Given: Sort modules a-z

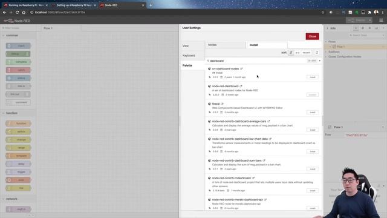Looking at the screenshot, I should [x=298, y=53].
